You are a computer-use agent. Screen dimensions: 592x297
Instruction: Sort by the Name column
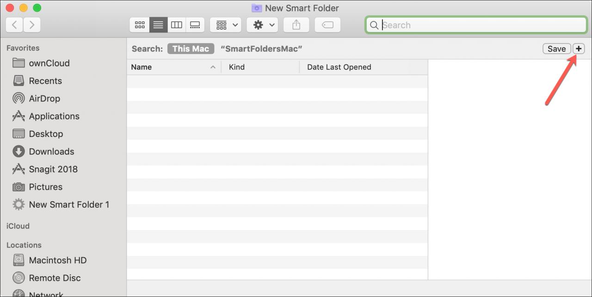coord(174,67)
